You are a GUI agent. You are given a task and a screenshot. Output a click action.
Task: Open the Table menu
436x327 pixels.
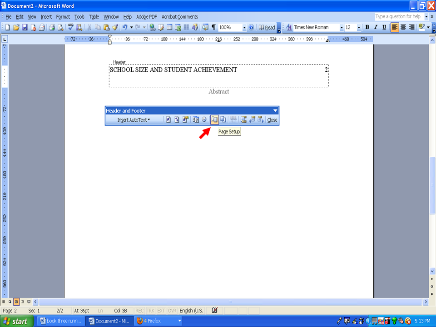[94, 17]
